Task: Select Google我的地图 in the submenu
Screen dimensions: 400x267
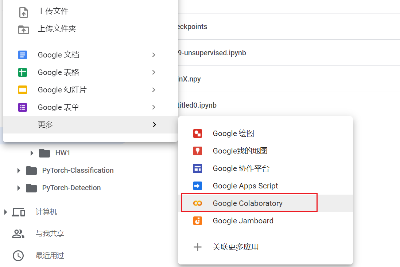Action: point(265,151)
